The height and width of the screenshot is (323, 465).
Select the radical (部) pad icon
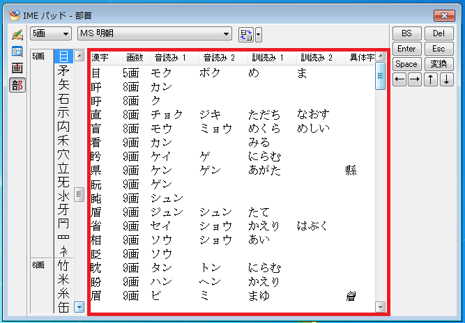click(x=17, y=85)
